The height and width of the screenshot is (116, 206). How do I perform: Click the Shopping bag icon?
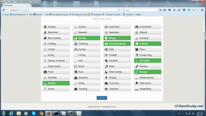[x=76, y=78]
